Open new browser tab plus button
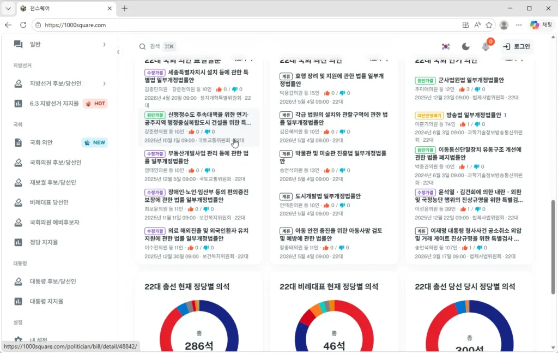Image resolution: width=558 pixels, height=353 pixels. [125, 8]
